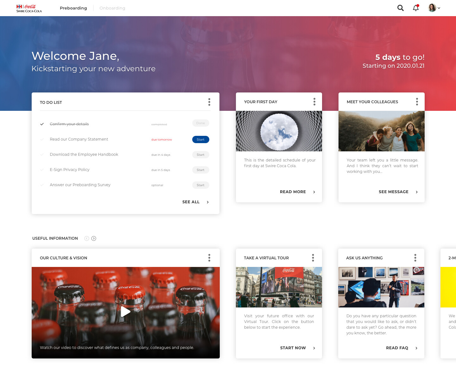Image resolution: width=456 pixels, height=386 pixels.
Task: Check off Read our Company Statement
Action: 42,139
